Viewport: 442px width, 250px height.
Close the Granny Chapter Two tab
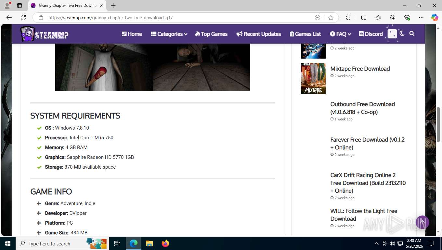click(x=101, y=6)
